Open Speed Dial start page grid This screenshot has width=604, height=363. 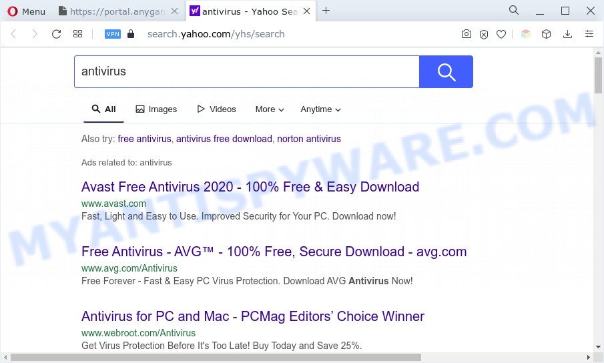coord(78,34)
